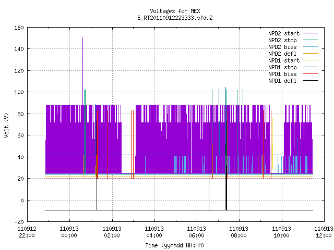The width and height of the screenshot is (334, 250).
Task: Click the blue NPD1 stop legend line
Action: tap(311, 67)
